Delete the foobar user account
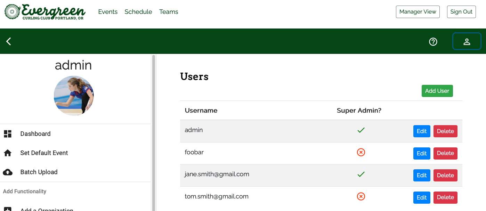This screenshot has width=486, height=211. 445,153
